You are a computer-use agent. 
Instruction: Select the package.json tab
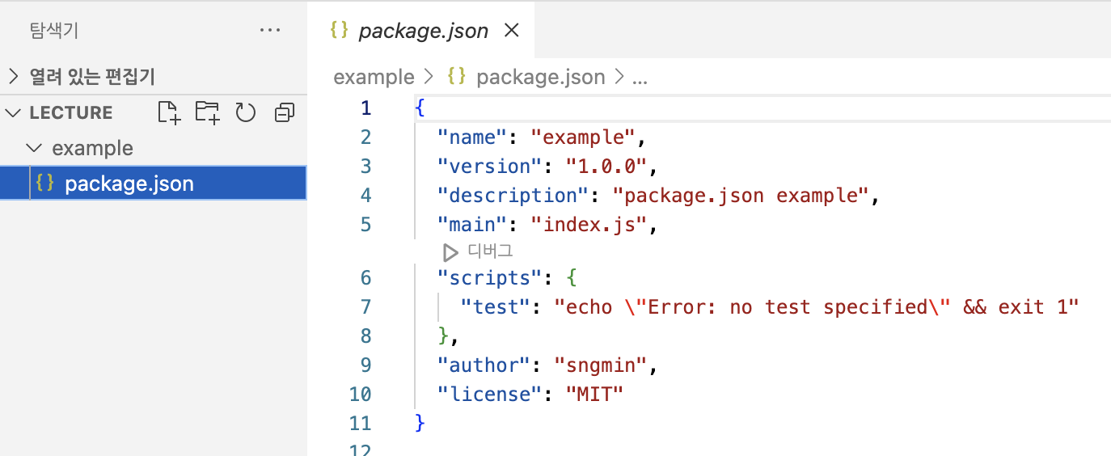click(x=422, y=31)
